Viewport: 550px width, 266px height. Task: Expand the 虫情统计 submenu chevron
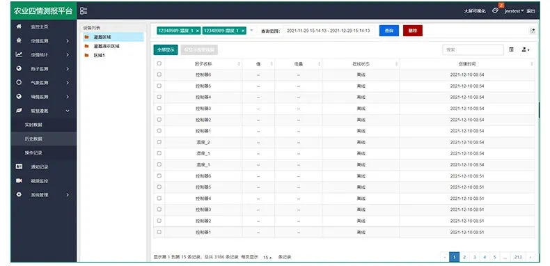pyautogui.click(x=68, y=55)
